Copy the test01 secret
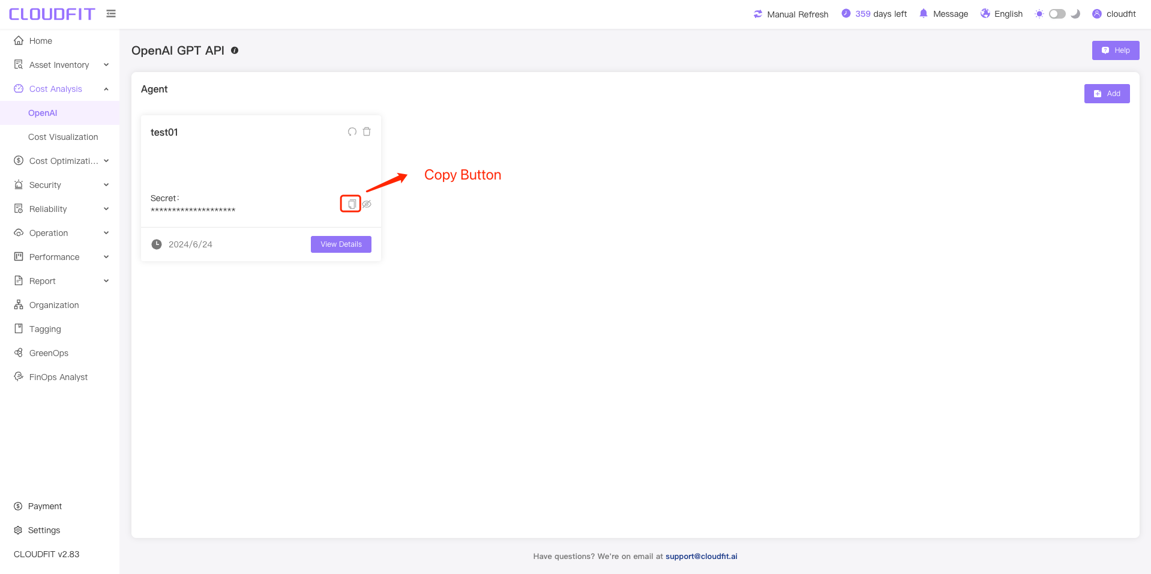Screen dimensions: 1151x574 click(352, 204)
